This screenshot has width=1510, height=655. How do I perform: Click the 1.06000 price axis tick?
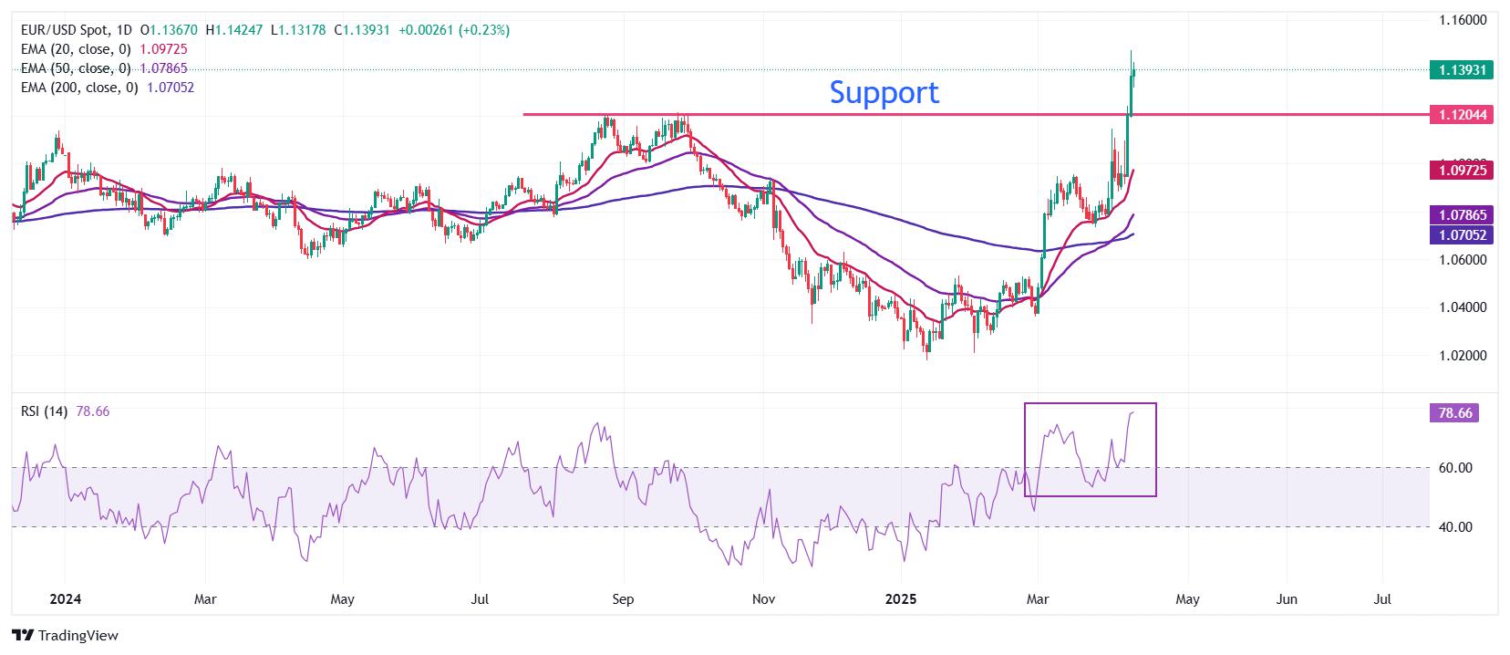[1463, 259]
